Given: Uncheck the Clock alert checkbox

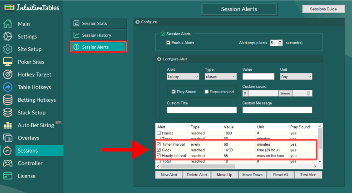Looking at the screenshot, I should tap(159, 150).
